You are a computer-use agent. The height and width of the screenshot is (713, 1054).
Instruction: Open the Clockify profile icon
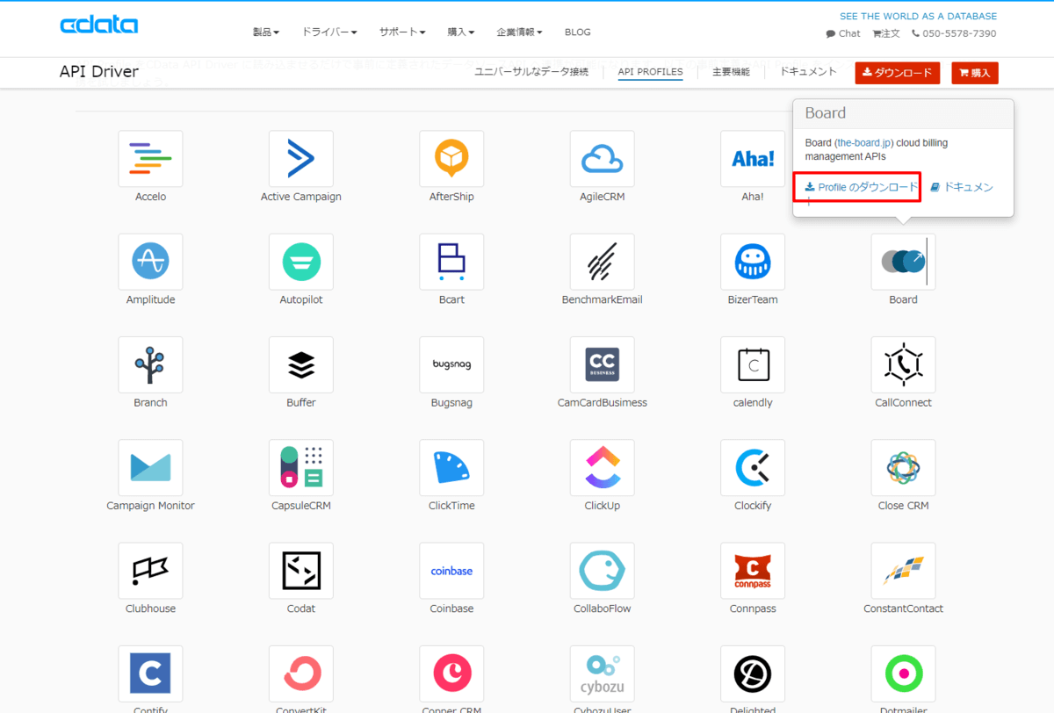pos(753,467)
